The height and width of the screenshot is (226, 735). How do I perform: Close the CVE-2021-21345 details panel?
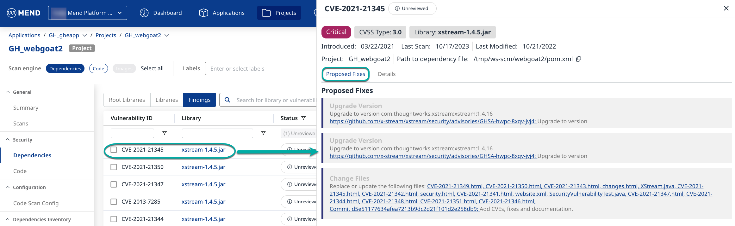point(726,9)
